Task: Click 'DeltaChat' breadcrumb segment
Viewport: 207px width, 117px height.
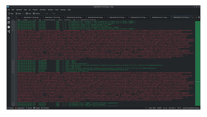Action: [x=67, y=20]
